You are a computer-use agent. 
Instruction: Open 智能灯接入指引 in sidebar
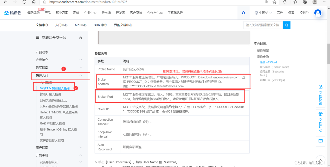50,94
